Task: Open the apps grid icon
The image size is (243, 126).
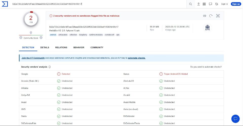Action: [x=204, y=4]
